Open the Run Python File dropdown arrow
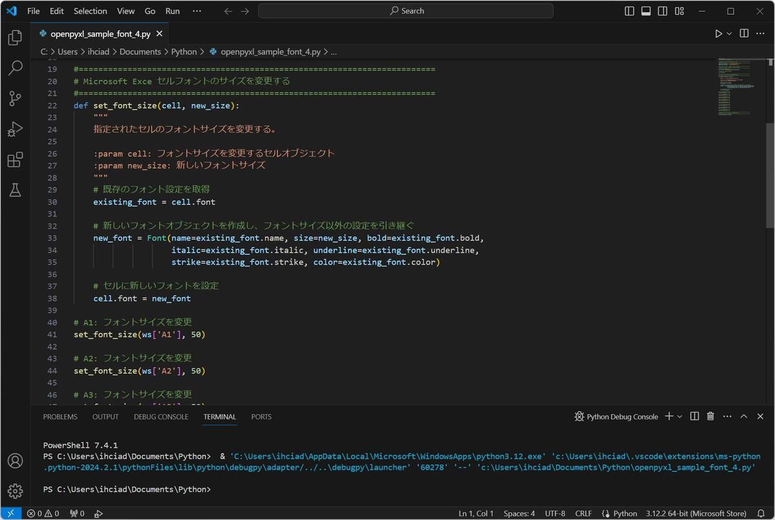 [x=730, y=34]
